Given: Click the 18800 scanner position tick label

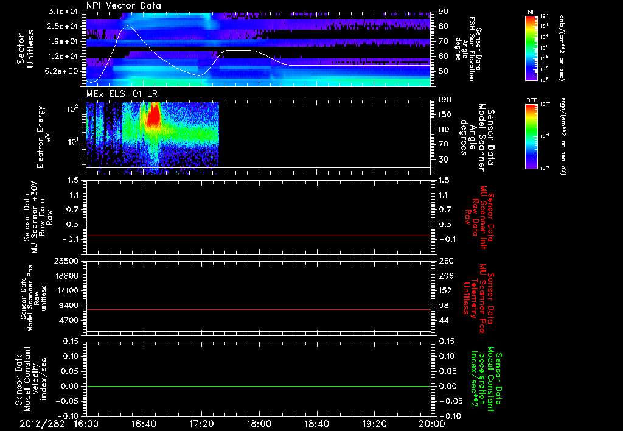Looking at the screenshot, I should (66, 276).
